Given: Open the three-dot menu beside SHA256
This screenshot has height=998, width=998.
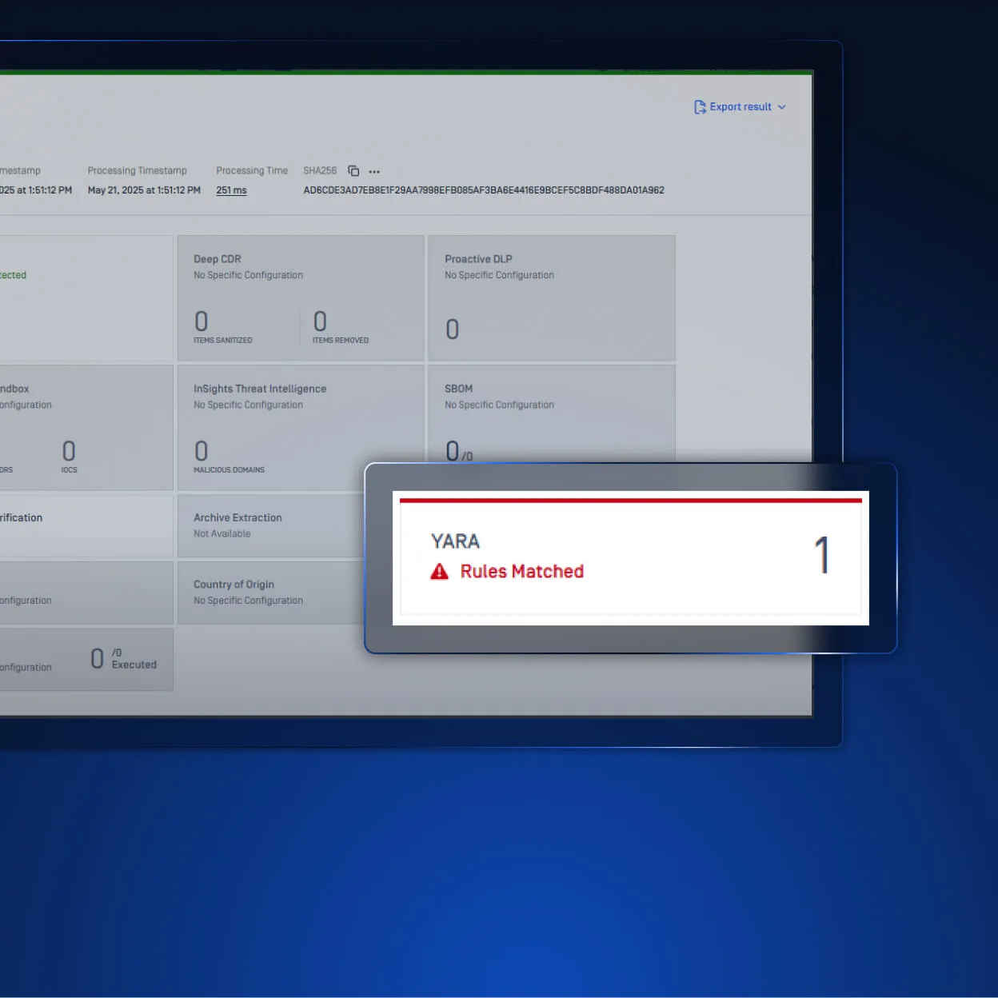Looking at the screenshot, I should tap(374, 172).
